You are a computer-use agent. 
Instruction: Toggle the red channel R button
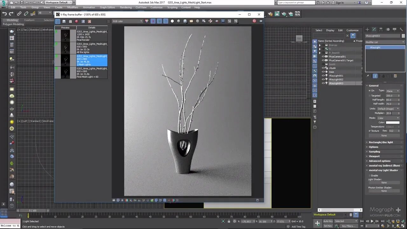point(153,21)
